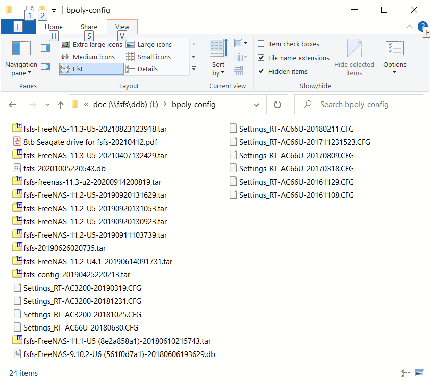The image size is (430, 381).
Task: Click the search magnifier icon
Action: pos(308,104)
